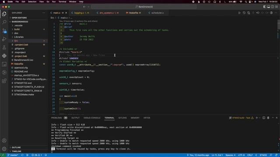Switch to the Makefile editor tab
The image size is (280, 157).
point(133,13)
